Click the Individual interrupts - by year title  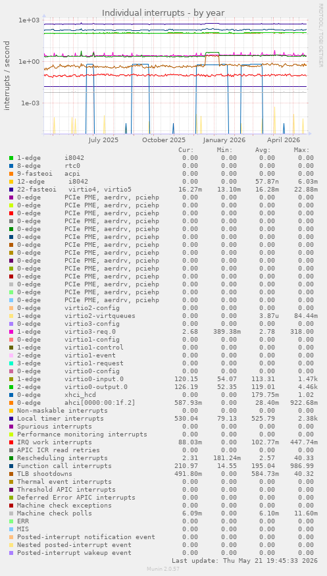pyautogui.click(x=163, y=13)
